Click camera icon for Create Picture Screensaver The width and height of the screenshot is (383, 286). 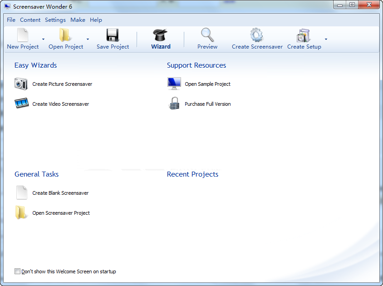pos(21,84)
